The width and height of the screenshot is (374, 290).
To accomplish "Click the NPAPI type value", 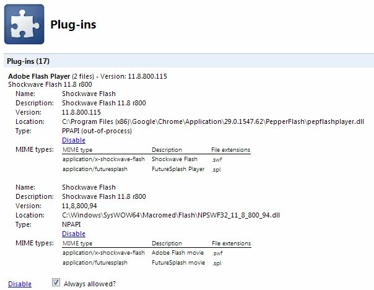I will pos(71,224).
